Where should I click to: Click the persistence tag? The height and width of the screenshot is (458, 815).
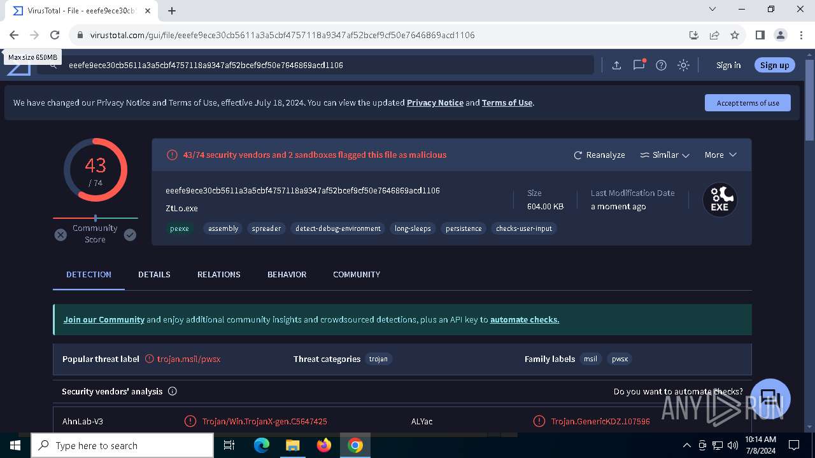tap(464, 228)
